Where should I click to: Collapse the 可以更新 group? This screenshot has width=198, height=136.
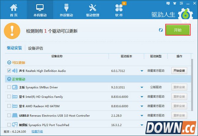pos(9,63)
